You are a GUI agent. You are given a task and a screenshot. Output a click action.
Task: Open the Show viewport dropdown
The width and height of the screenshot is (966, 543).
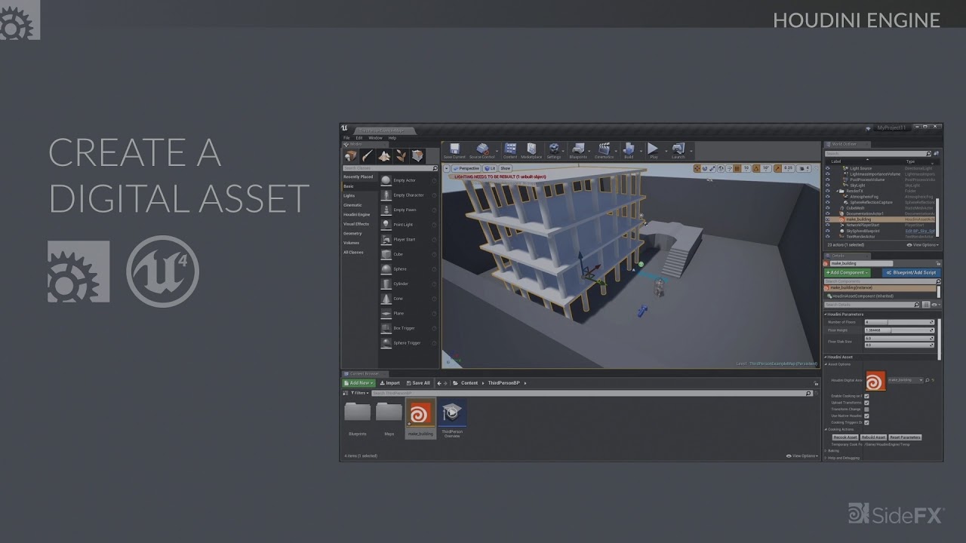(x=505, y=168)
